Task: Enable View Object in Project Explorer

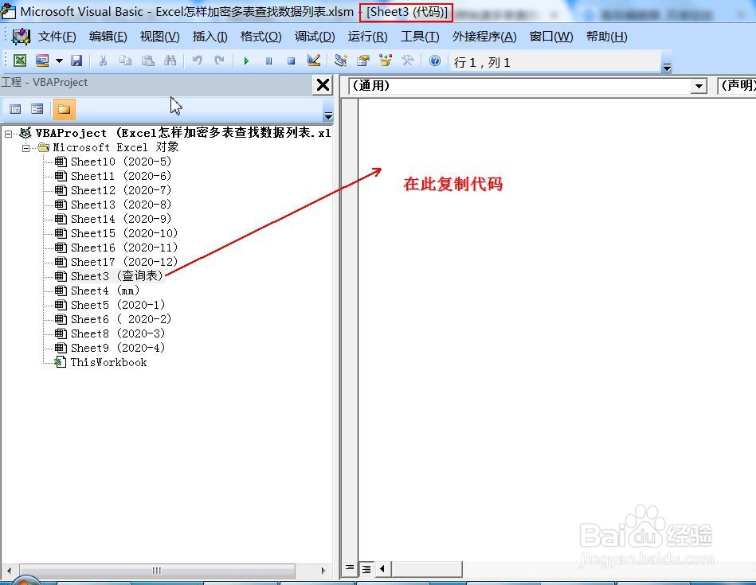Action: point(36,109)
